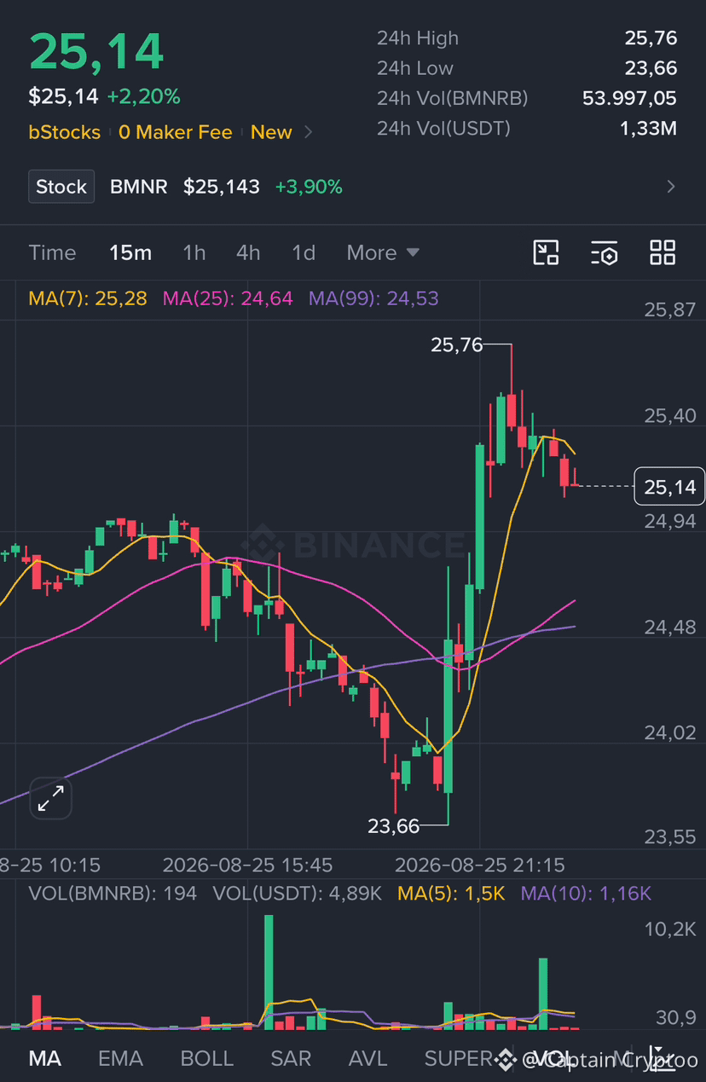Enable the SAR indicator
706x1082 pixels.
pos(291,1058)
